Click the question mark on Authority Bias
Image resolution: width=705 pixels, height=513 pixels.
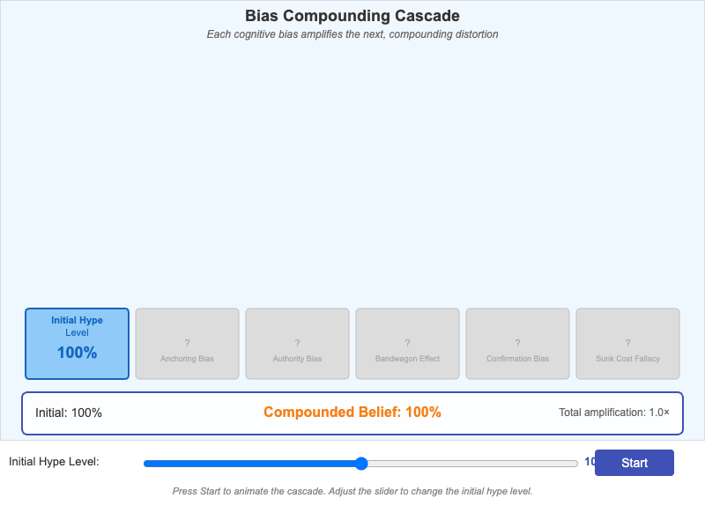(297, 341)
